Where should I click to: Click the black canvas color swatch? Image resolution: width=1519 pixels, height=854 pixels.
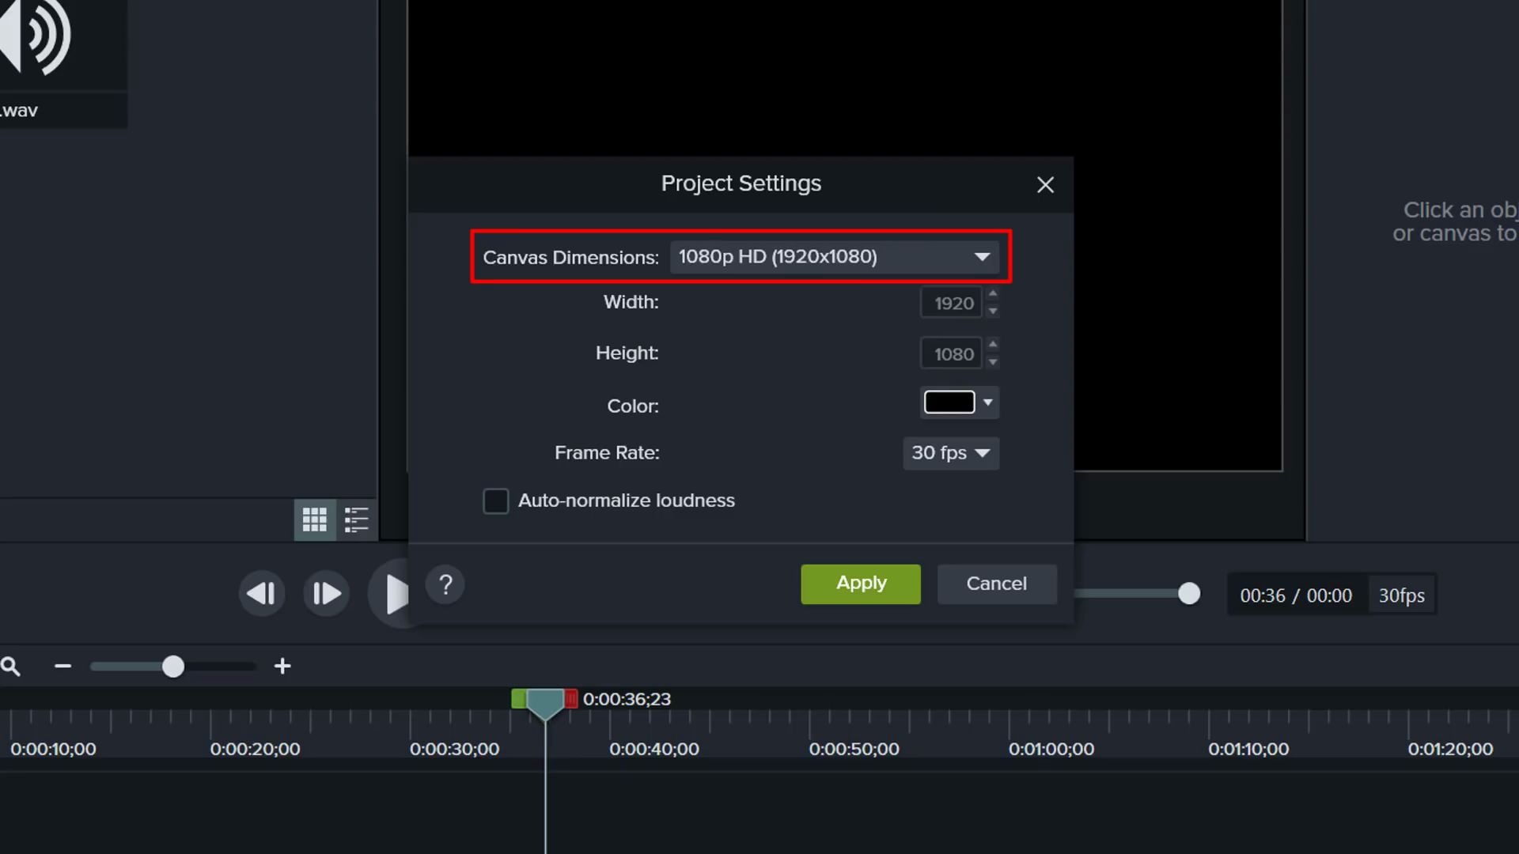[949, 402]
